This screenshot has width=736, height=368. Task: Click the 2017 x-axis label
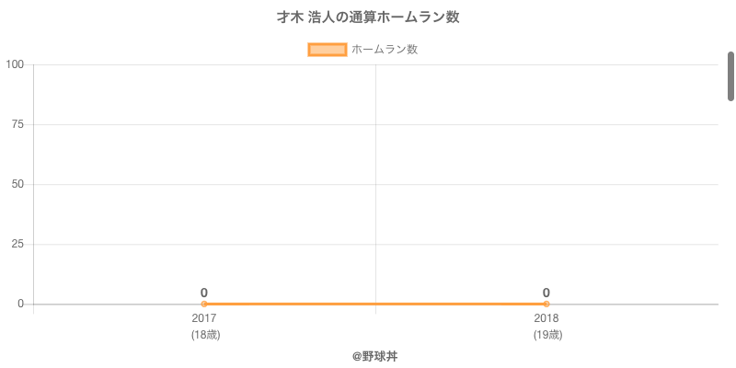204,318
